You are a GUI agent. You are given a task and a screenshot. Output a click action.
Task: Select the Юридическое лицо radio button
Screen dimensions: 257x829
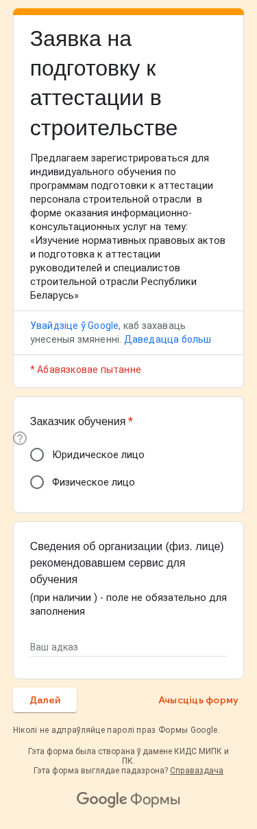(x=37, y=455)
